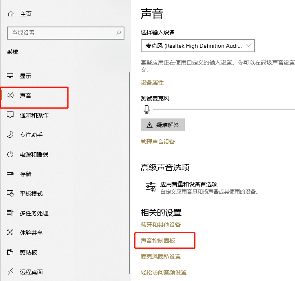Open the 设备属性 link
The height and width of the screenshot is (281, 295).
click(x=152, y=83)
